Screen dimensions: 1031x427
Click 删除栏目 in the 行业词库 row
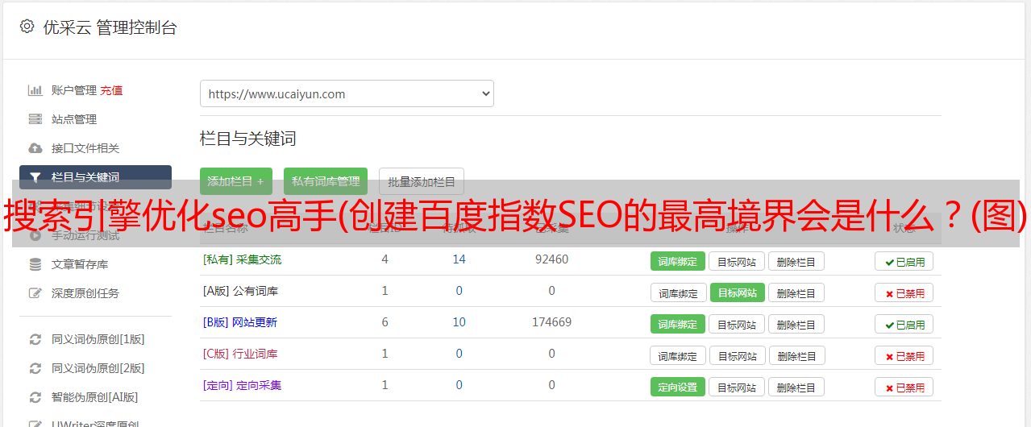(x=796, y=355)
